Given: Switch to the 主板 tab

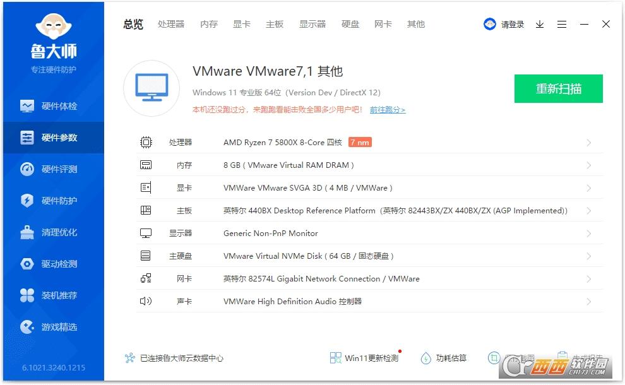Looking at the screenshot, I should [275, 25].
